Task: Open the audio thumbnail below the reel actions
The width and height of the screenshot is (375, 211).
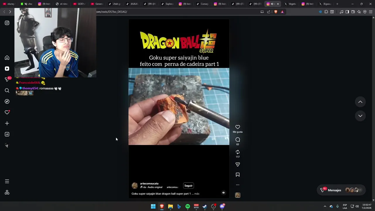Action: click(238, 195)
